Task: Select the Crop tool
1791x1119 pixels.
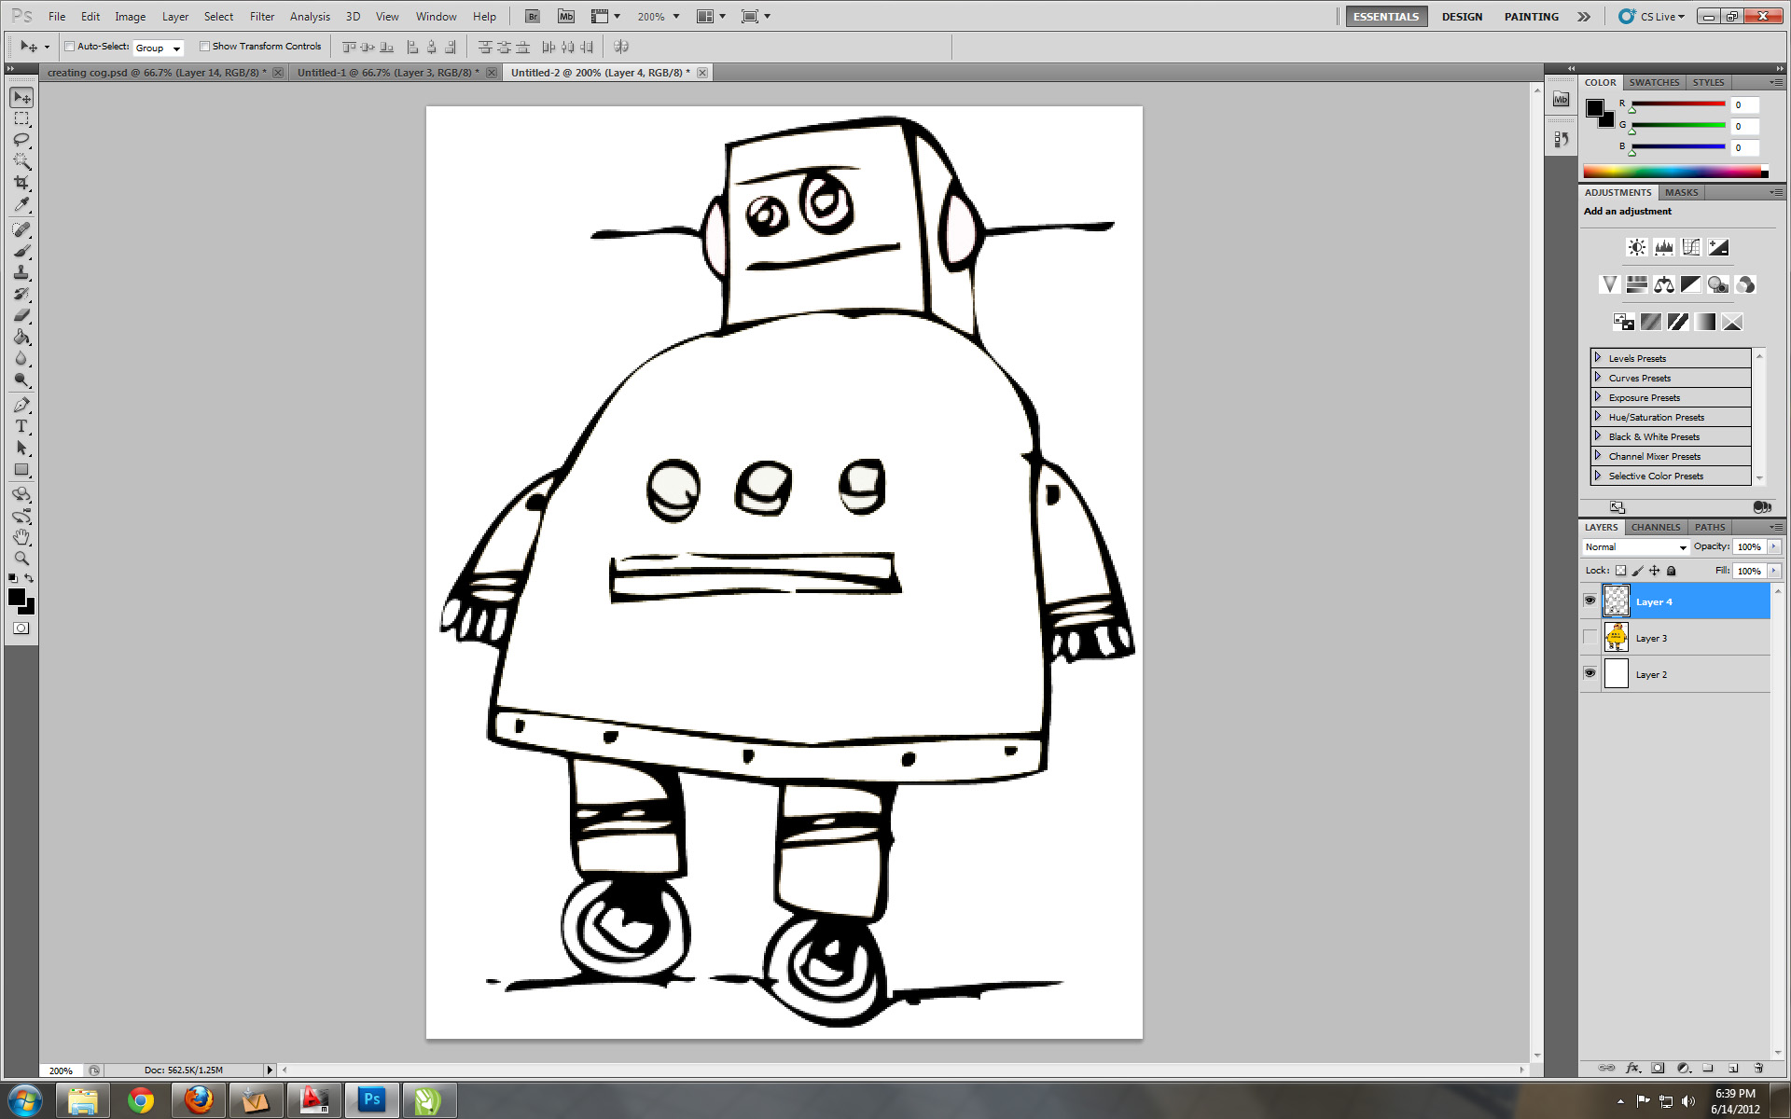Action: pyautogui.click(x=21, y=183)
